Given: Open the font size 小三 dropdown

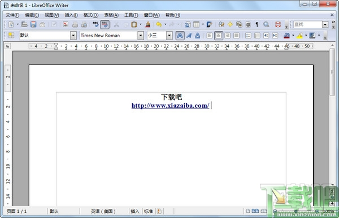Looking at the screenshot, I should click(169, 36).
